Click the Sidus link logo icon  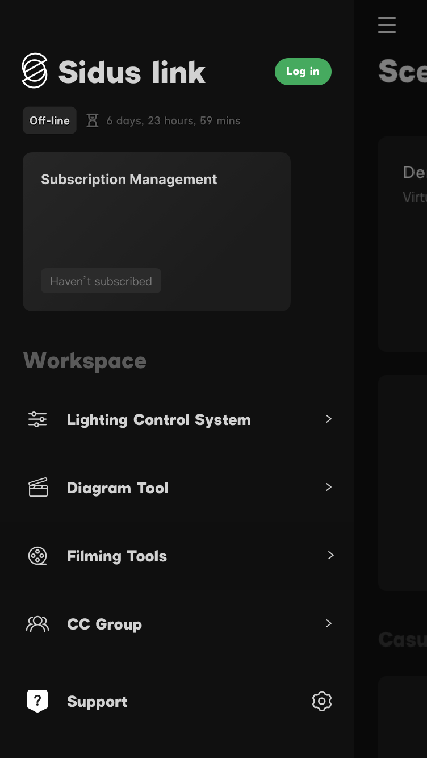coord(35,71)
